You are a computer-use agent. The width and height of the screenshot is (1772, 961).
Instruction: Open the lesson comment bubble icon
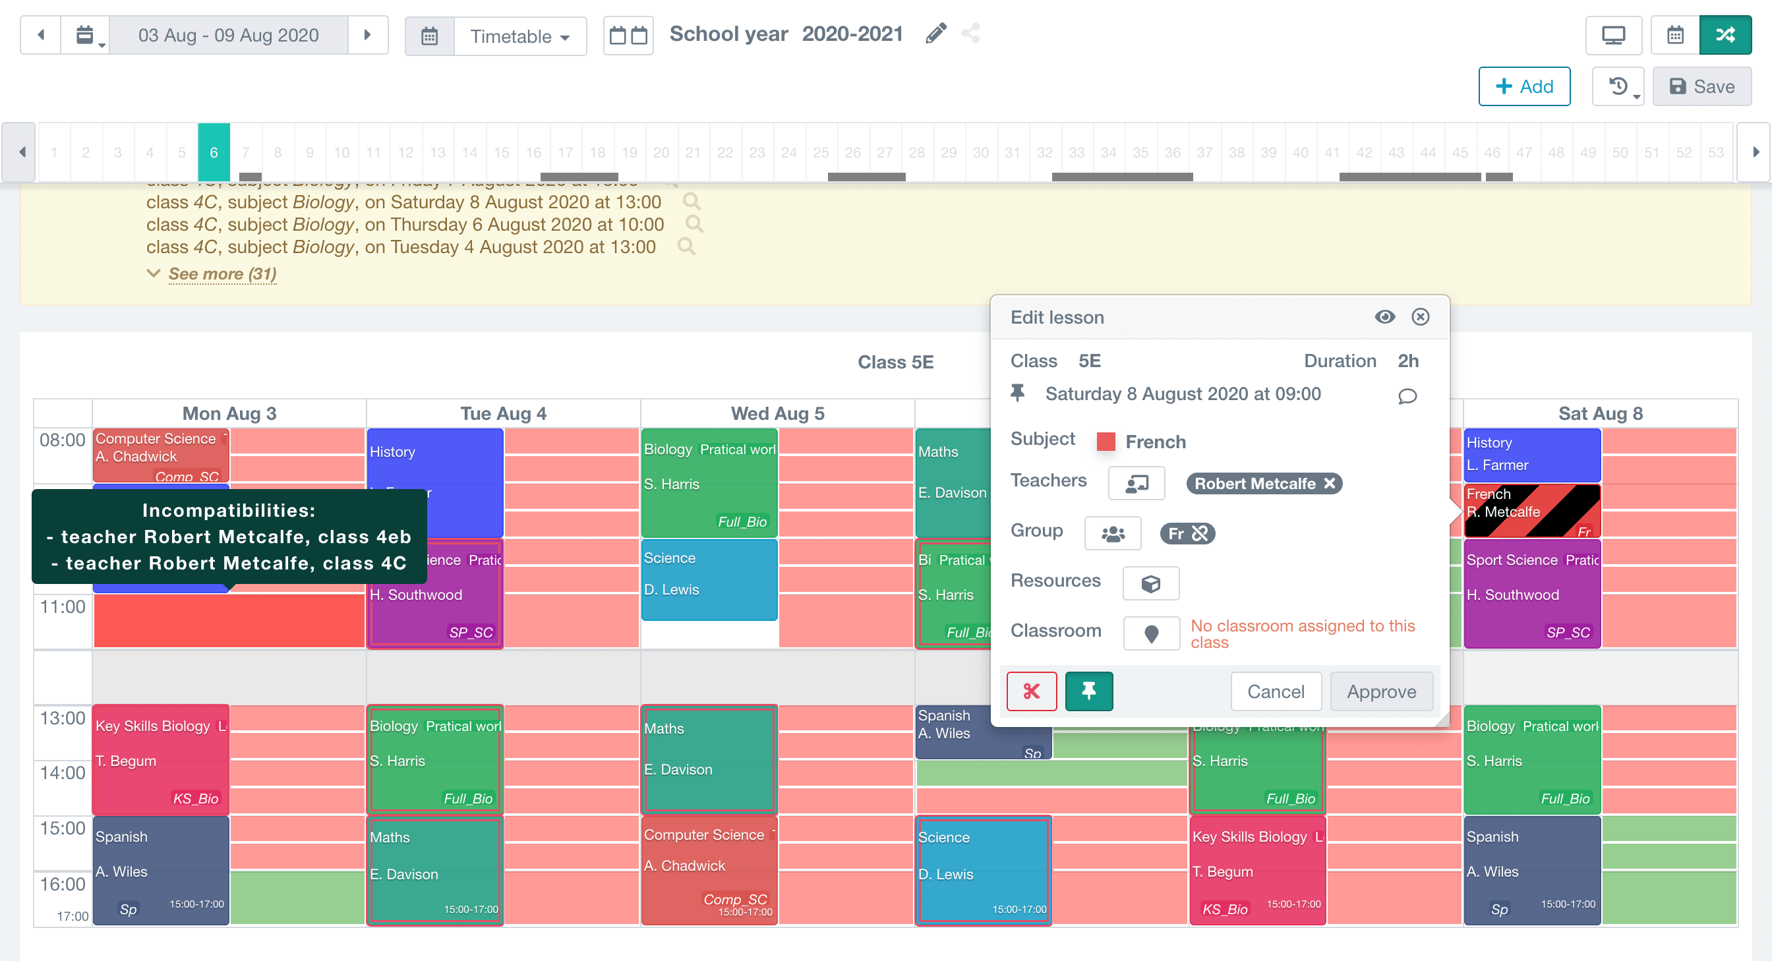point(1407,396)
